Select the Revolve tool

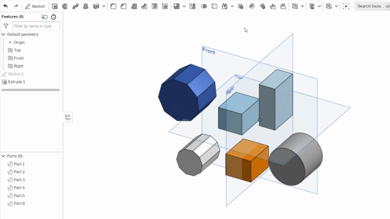click(65, 6)
